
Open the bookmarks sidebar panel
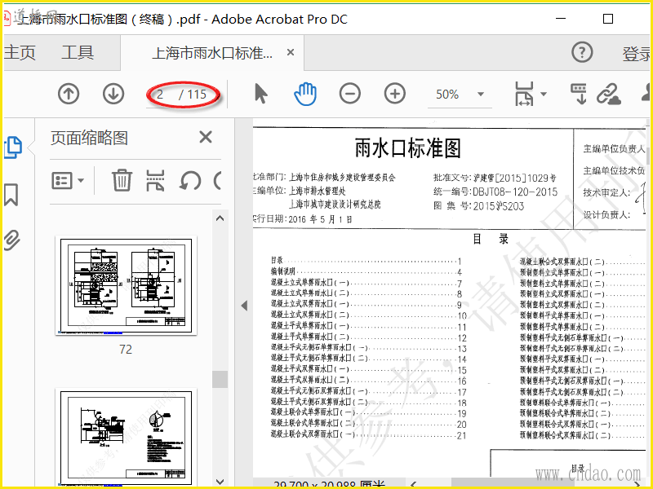tap(11, 194)
